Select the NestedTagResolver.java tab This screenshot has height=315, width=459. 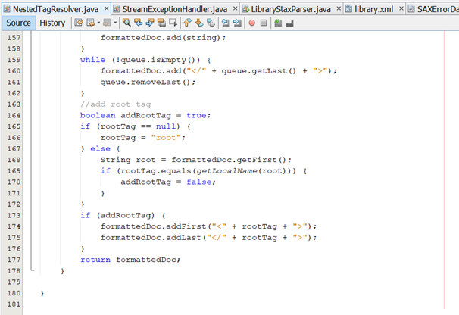click(x=55, y=9)
